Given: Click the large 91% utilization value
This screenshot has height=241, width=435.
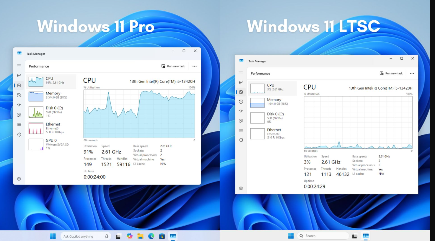Looking at the screenshot, I should tap(88, 152).
